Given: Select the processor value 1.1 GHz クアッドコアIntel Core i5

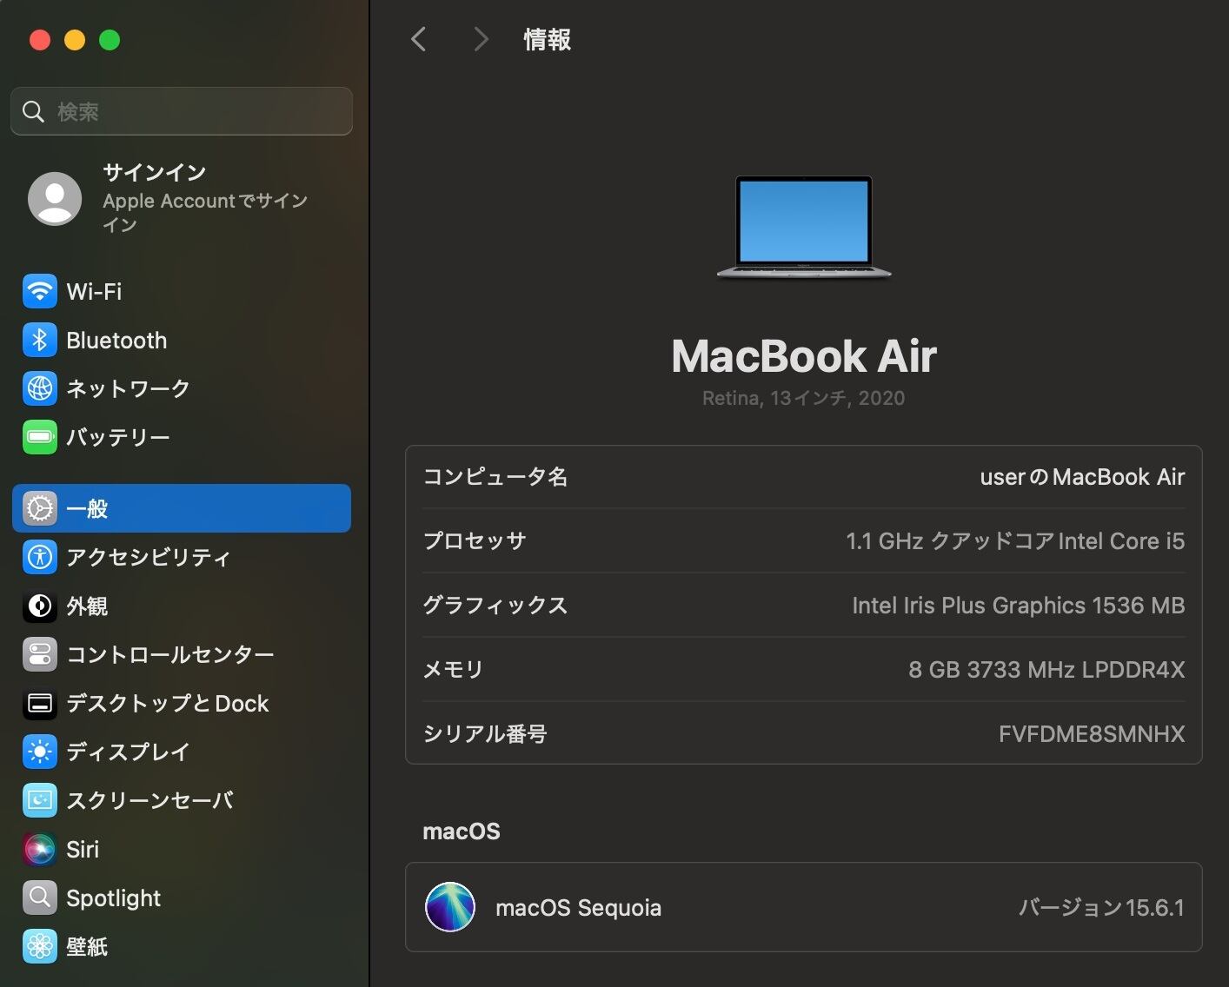Looking at the screenshot, I should (x=1015, y=541).
